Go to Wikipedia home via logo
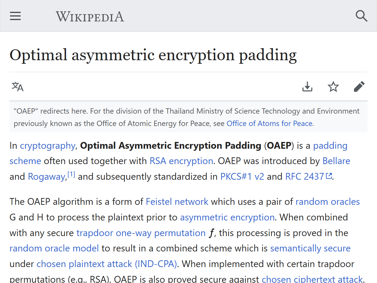This screenshot has width=377, height=283. (90, 17)
